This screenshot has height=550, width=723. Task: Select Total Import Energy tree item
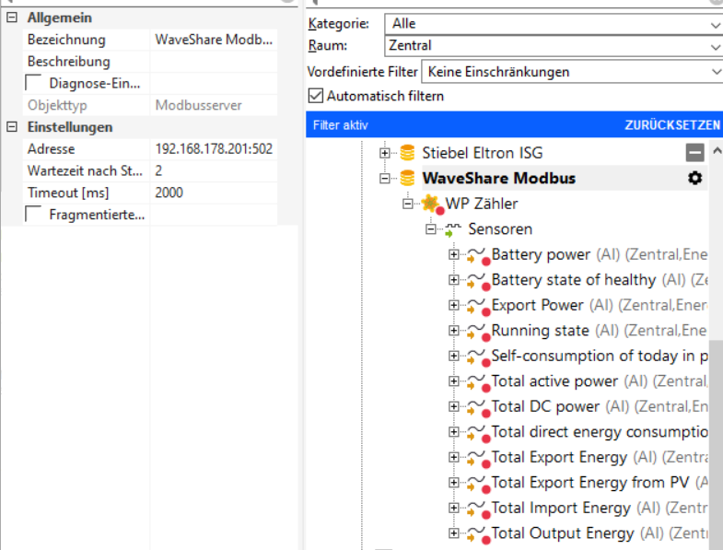point(561,508)
